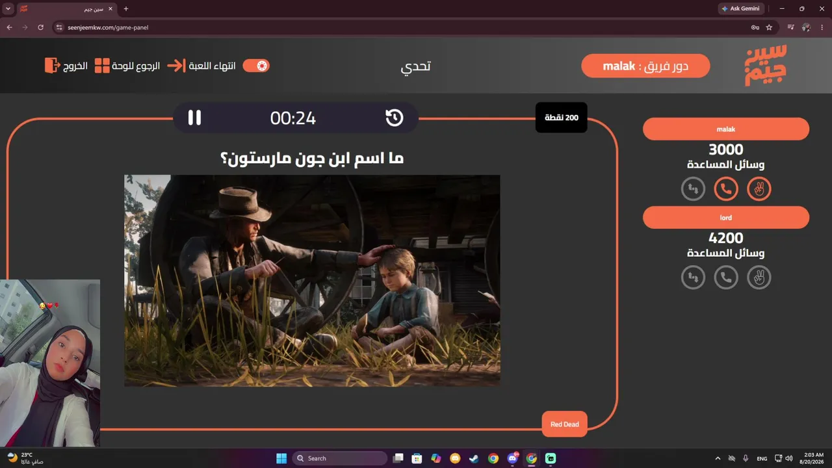Open Task View from the taskbar
Viewport: 832px width, 468px height.
click(x=398, y=458)
